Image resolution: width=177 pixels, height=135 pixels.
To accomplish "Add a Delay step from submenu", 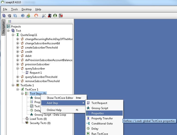I will click(x=104, y=128).
